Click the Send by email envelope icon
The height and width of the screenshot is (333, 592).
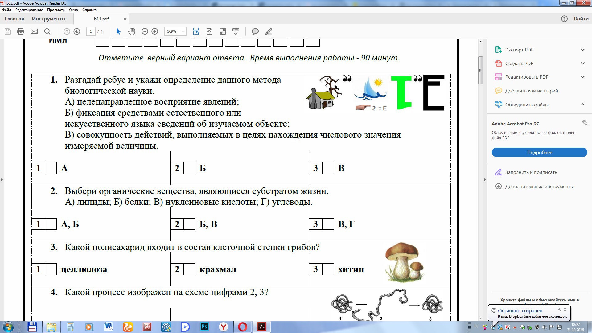click(34, 31)
